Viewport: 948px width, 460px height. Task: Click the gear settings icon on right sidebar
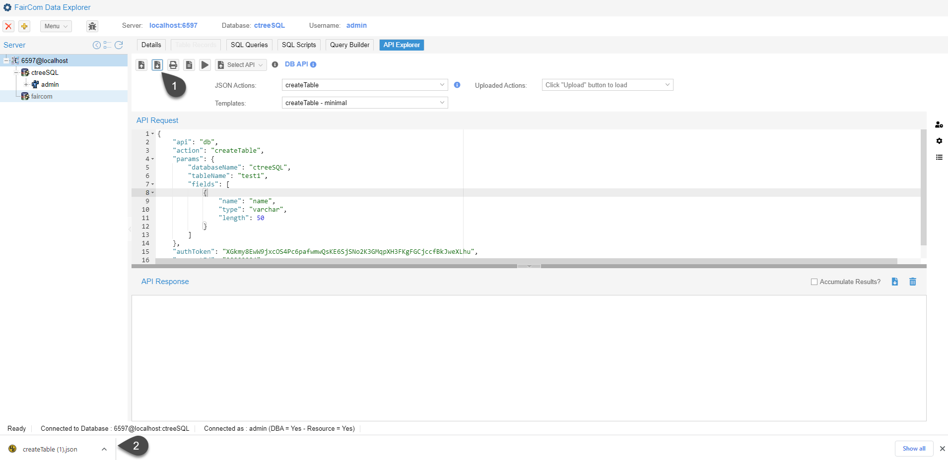tap(939, 141)
